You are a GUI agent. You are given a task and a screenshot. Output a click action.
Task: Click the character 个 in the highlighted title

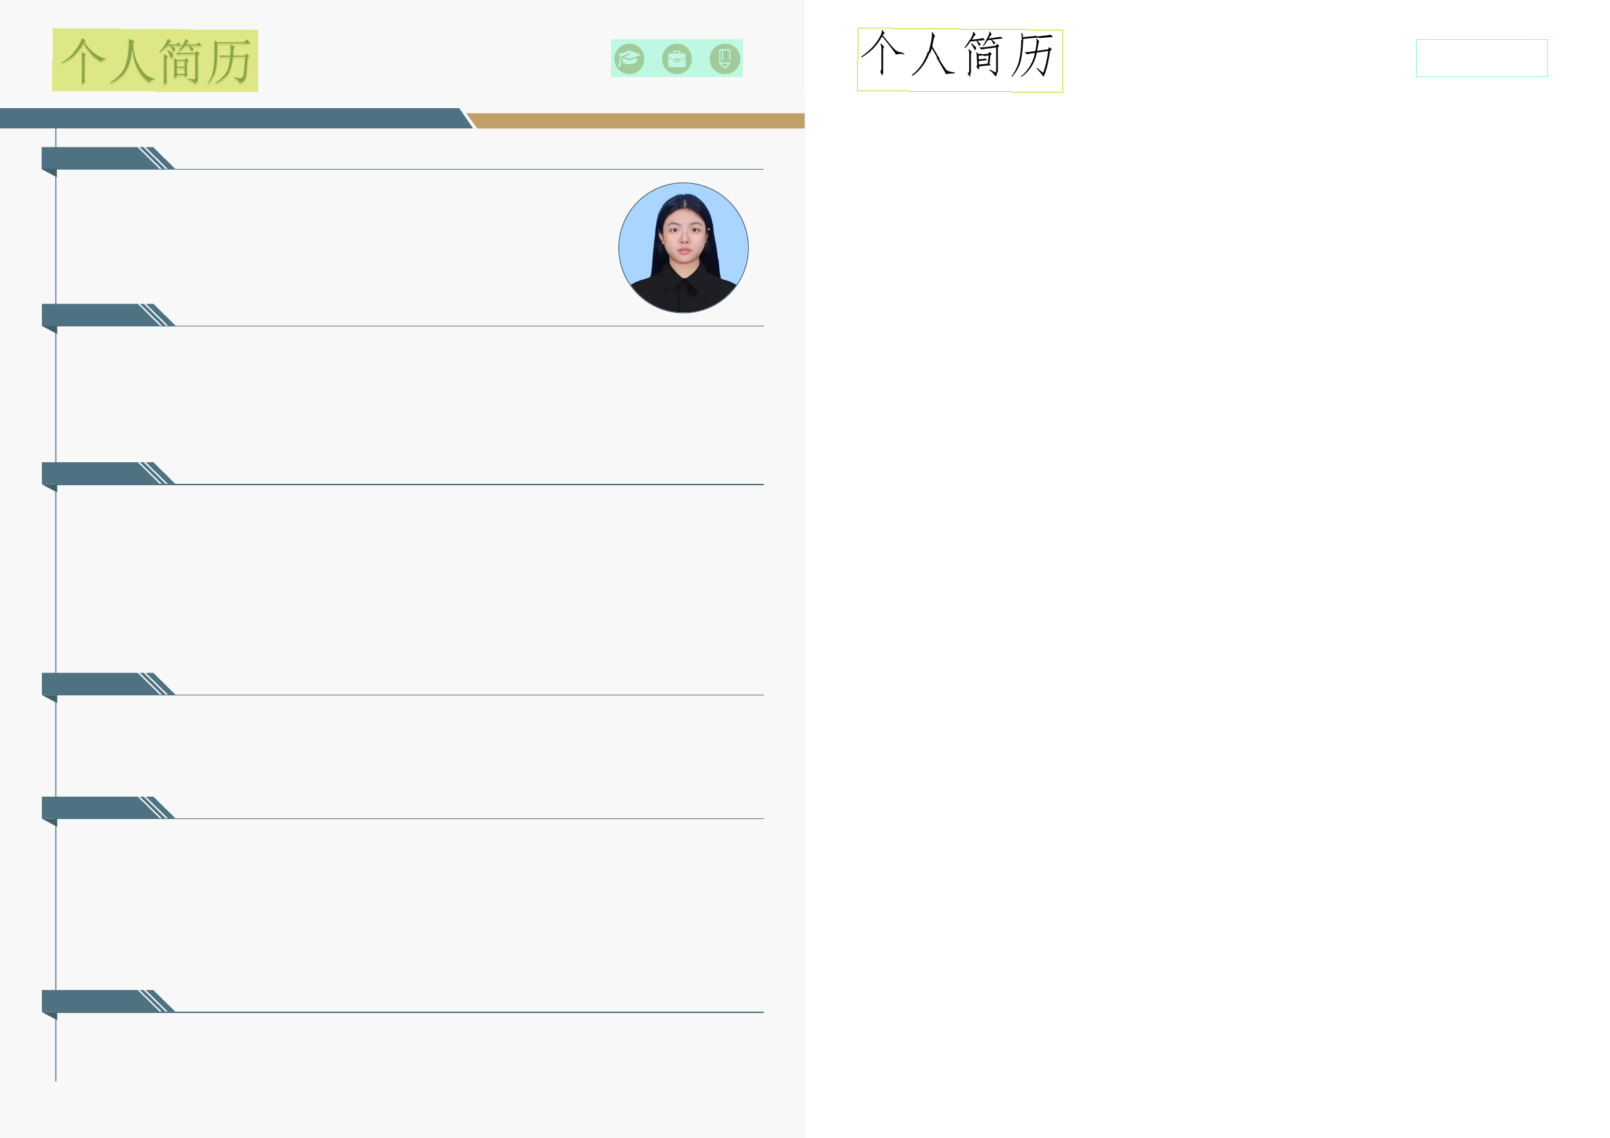(x=82, y=60)
